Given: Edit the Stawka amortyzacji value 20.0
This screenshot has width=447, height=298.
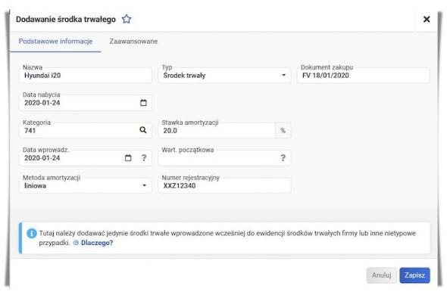Looking at the screenshot, I should click(x=217, y=130).
